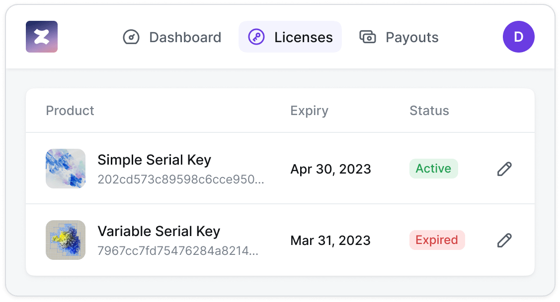Sort by the Expiry column header
This screenshot has width=560, height=302.
pyautogui.click(x=309, y=111)
